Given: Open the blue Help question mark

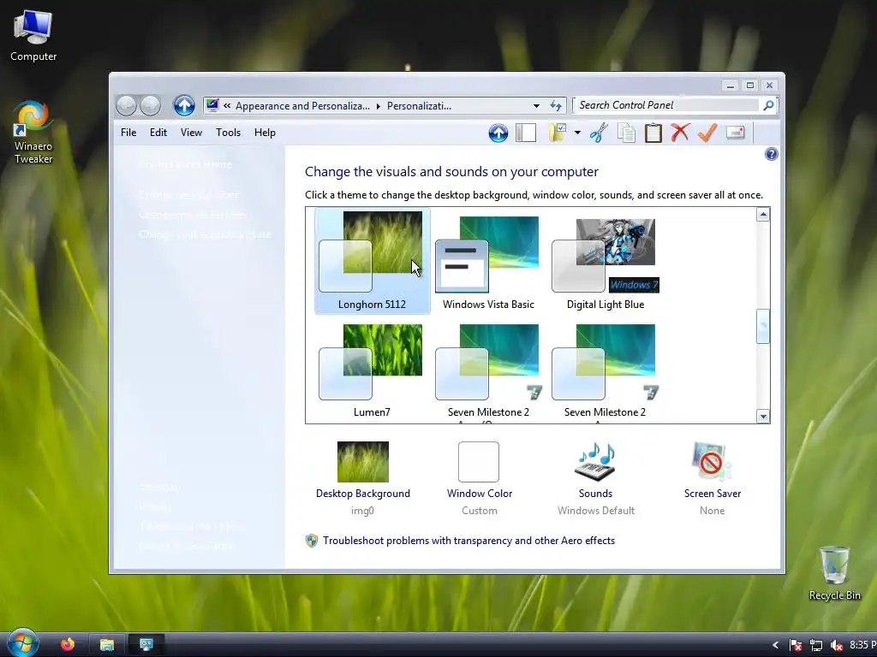Looking at the screenshot, I should click(772, 154).
